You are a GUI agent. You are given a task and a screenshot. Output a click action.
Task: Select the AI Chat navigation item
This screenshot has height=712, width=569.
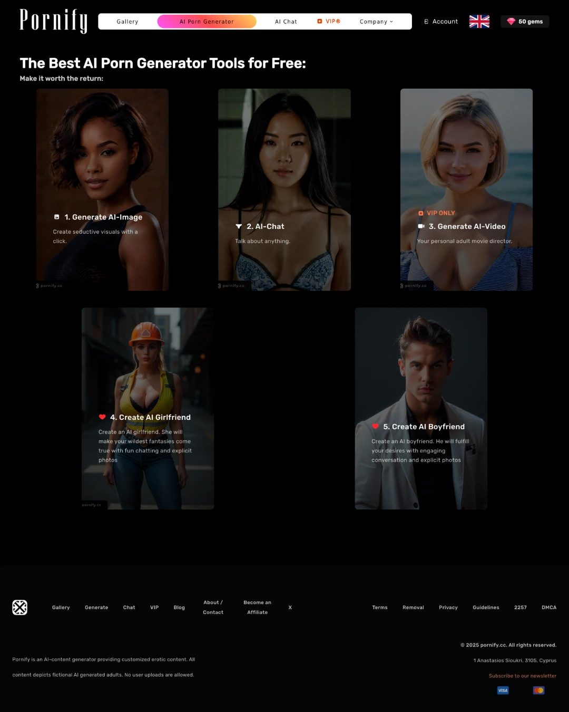(x=286, y=22)
